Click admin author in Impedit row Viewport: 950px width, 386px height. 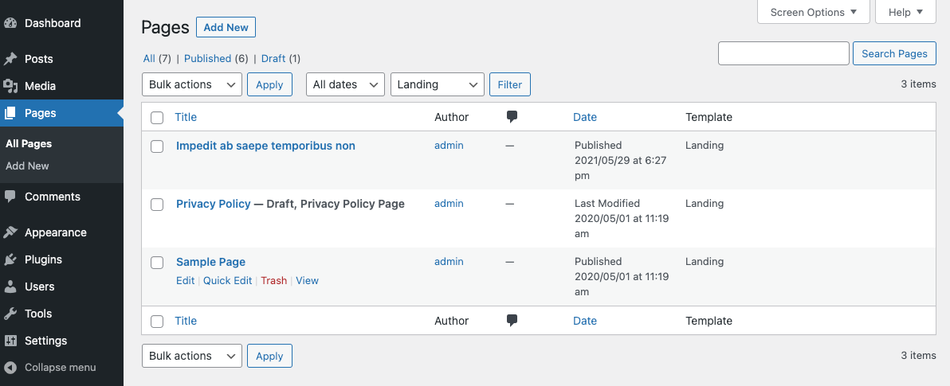point(449,145)
